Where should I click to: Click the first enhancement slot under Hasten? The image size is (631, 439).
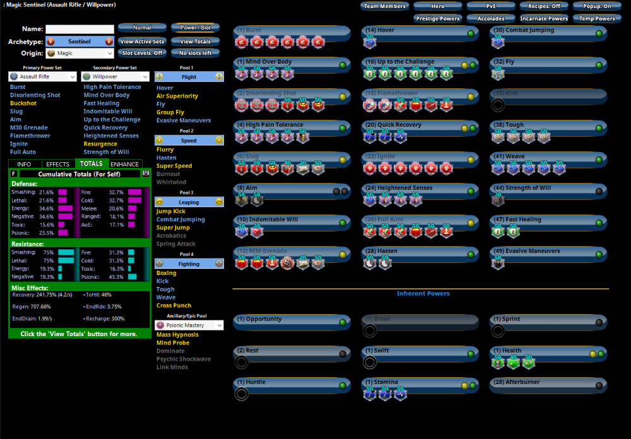[370, 264]
